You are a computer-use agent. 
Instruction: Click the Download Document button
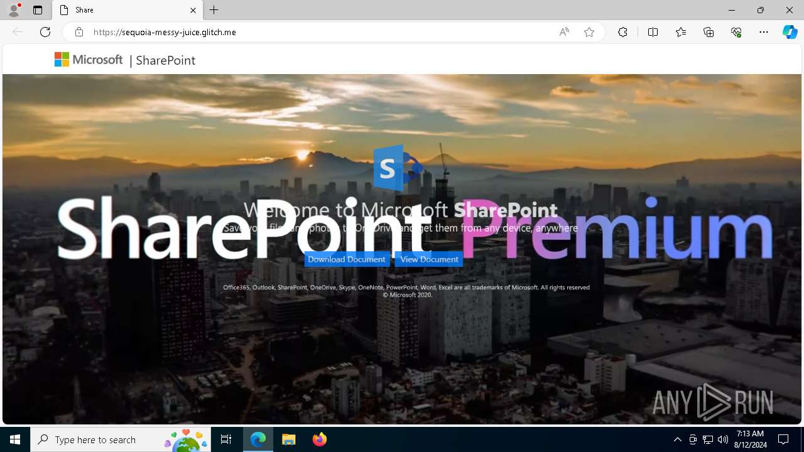point(347,259)
